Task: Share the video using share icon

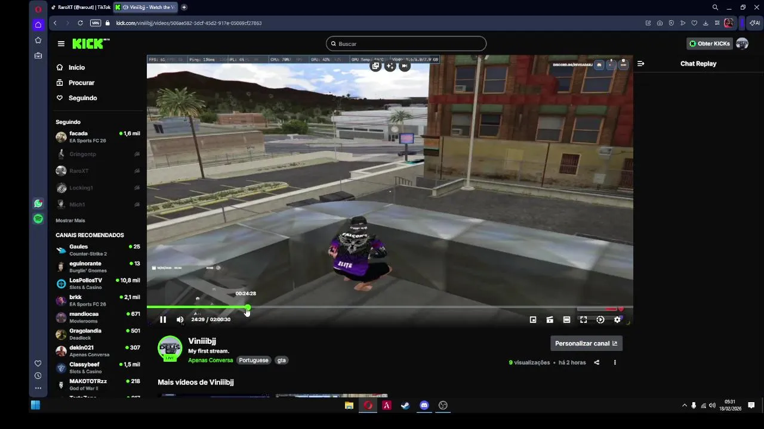Action: [x=597, y=362]
